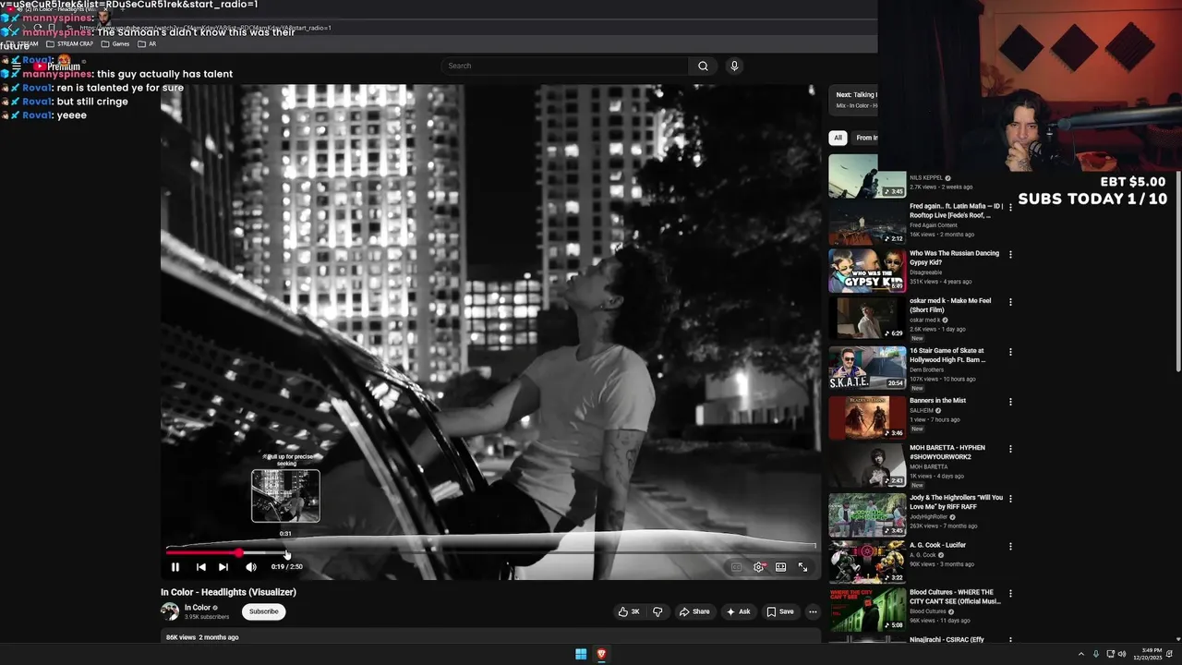
Task: Open '16 Stair Game of Skate' title
Action: [x=947, y=356]
